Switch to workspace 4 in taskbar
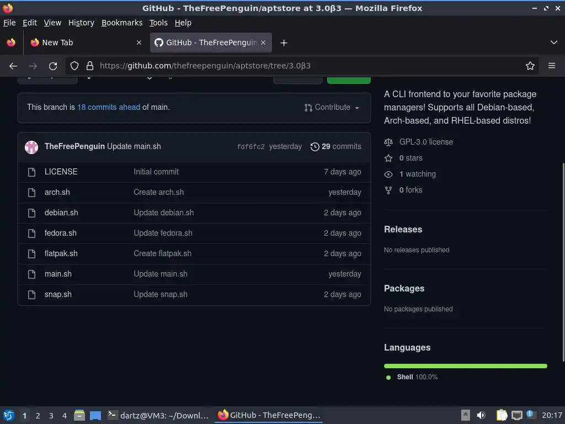Screen dimensions: 565x424 (65, 416)
